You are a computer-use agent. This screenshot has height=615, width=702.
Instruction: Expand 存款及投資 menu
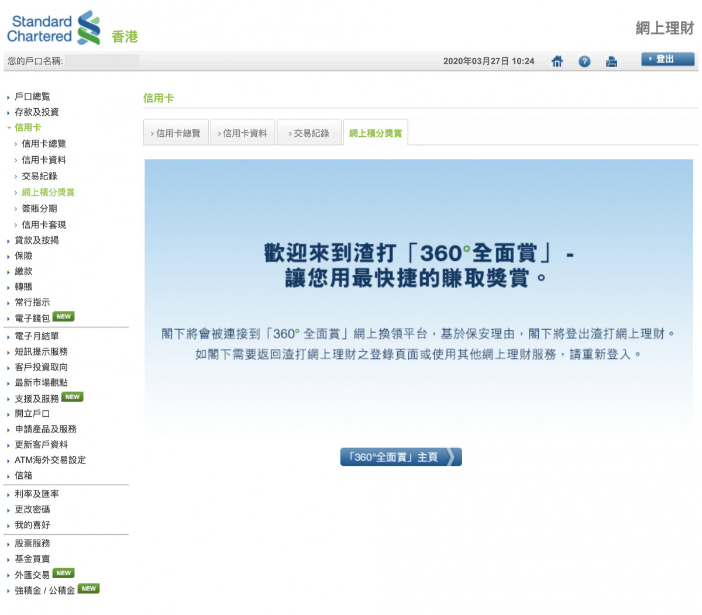click(x=36, y=112)
